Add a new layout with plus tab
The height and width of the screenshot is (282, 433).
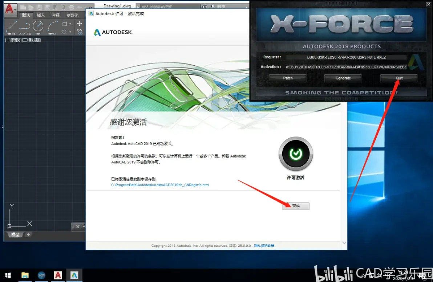(x=28, y=234)
